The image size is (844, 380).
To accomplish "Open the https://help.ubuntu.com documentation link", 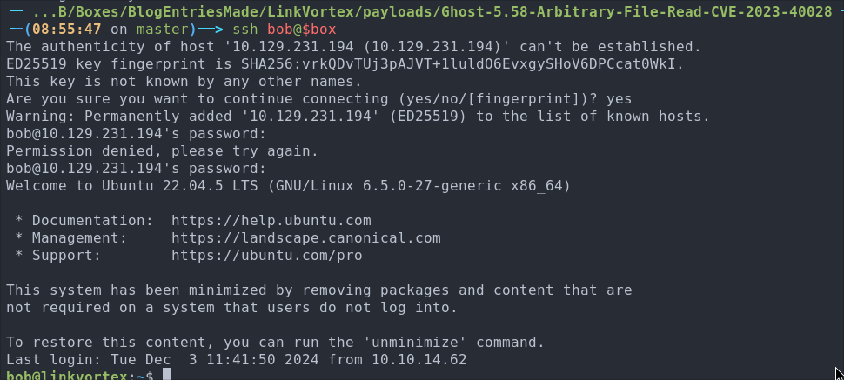I will coord(271,221).
